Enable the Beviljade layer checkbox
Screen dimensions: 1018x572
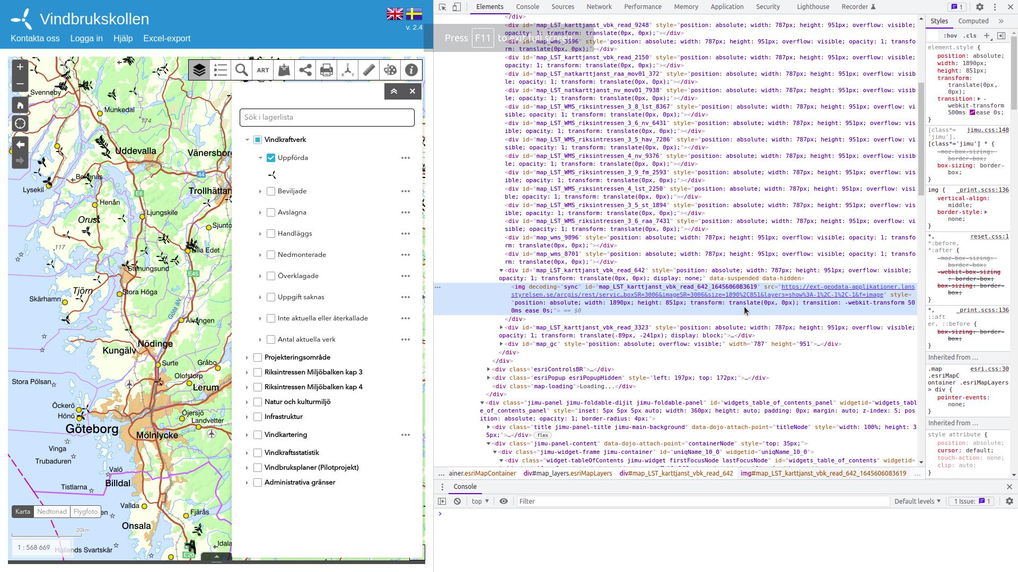click(271, 191)
